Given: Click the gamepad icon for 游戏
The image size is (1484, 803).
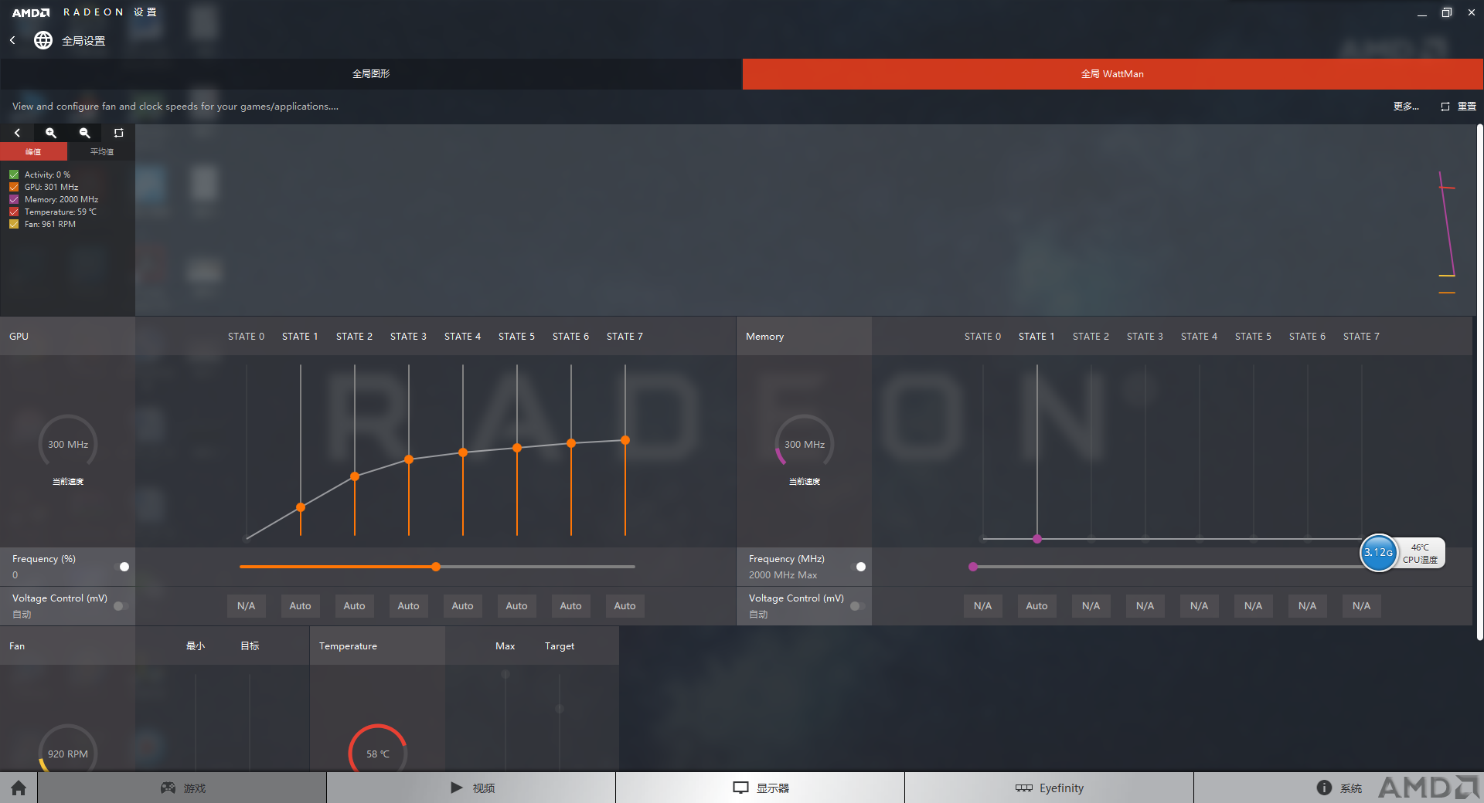Looking at the screenshot, I should 168,788.
